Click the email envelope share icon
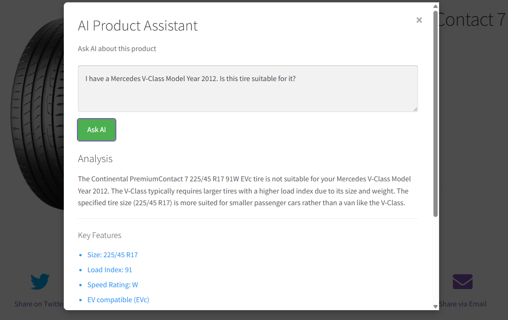Viewport: 508px width, 320px height. [x=463, y=282]
